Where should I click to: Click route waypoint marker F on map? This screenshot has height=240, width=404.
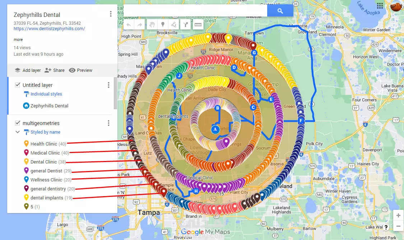coord(301,121)
